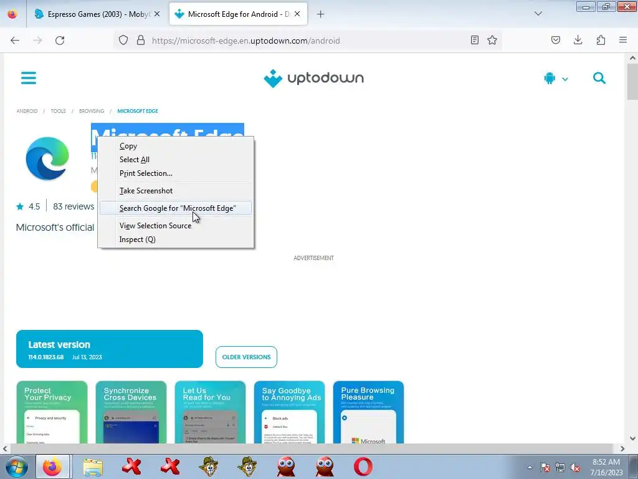Click the address bar URL field

(x=309, y=41)
